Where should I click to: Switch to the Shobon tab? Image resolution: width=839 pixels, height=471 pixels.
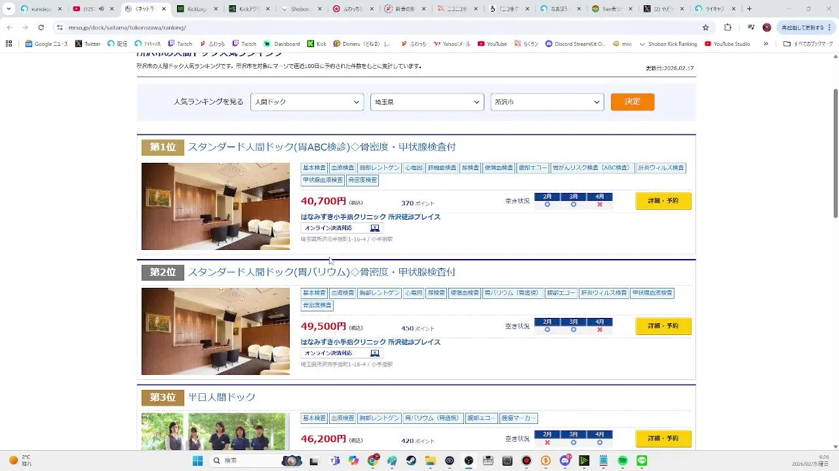[x=301, y=9]
